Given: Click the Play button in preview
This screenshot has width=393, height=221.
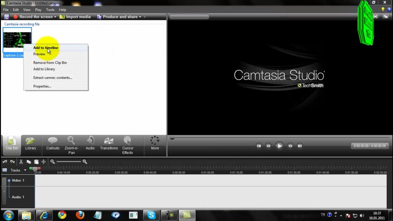Looking at the screenshot, I should pos(279,146).
